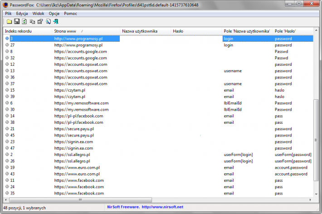
Task: Click the bullet icon of record 13
Action: [7, 71]
